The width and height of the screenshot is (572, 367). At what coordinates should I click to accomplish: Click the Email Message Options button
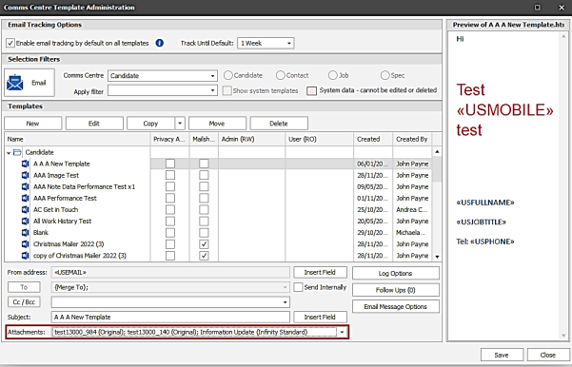pyautogui.click(x=395, y=306)
